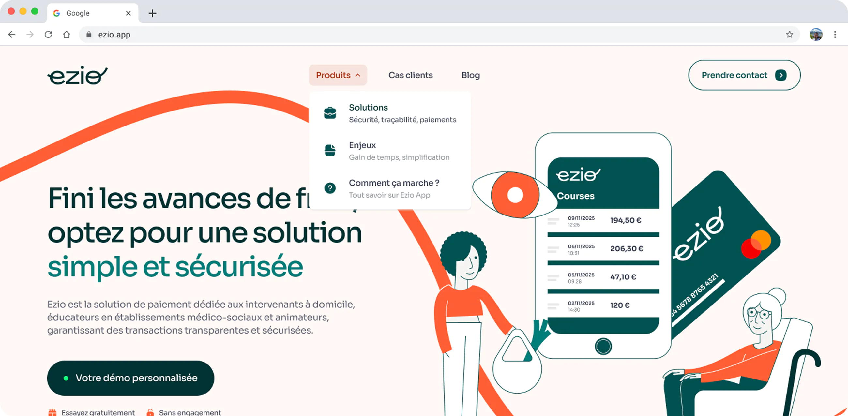Click Tout savoir sur Ezio App subtitle
The height and width of the screenshot is (416, 848).
(389, 195)
